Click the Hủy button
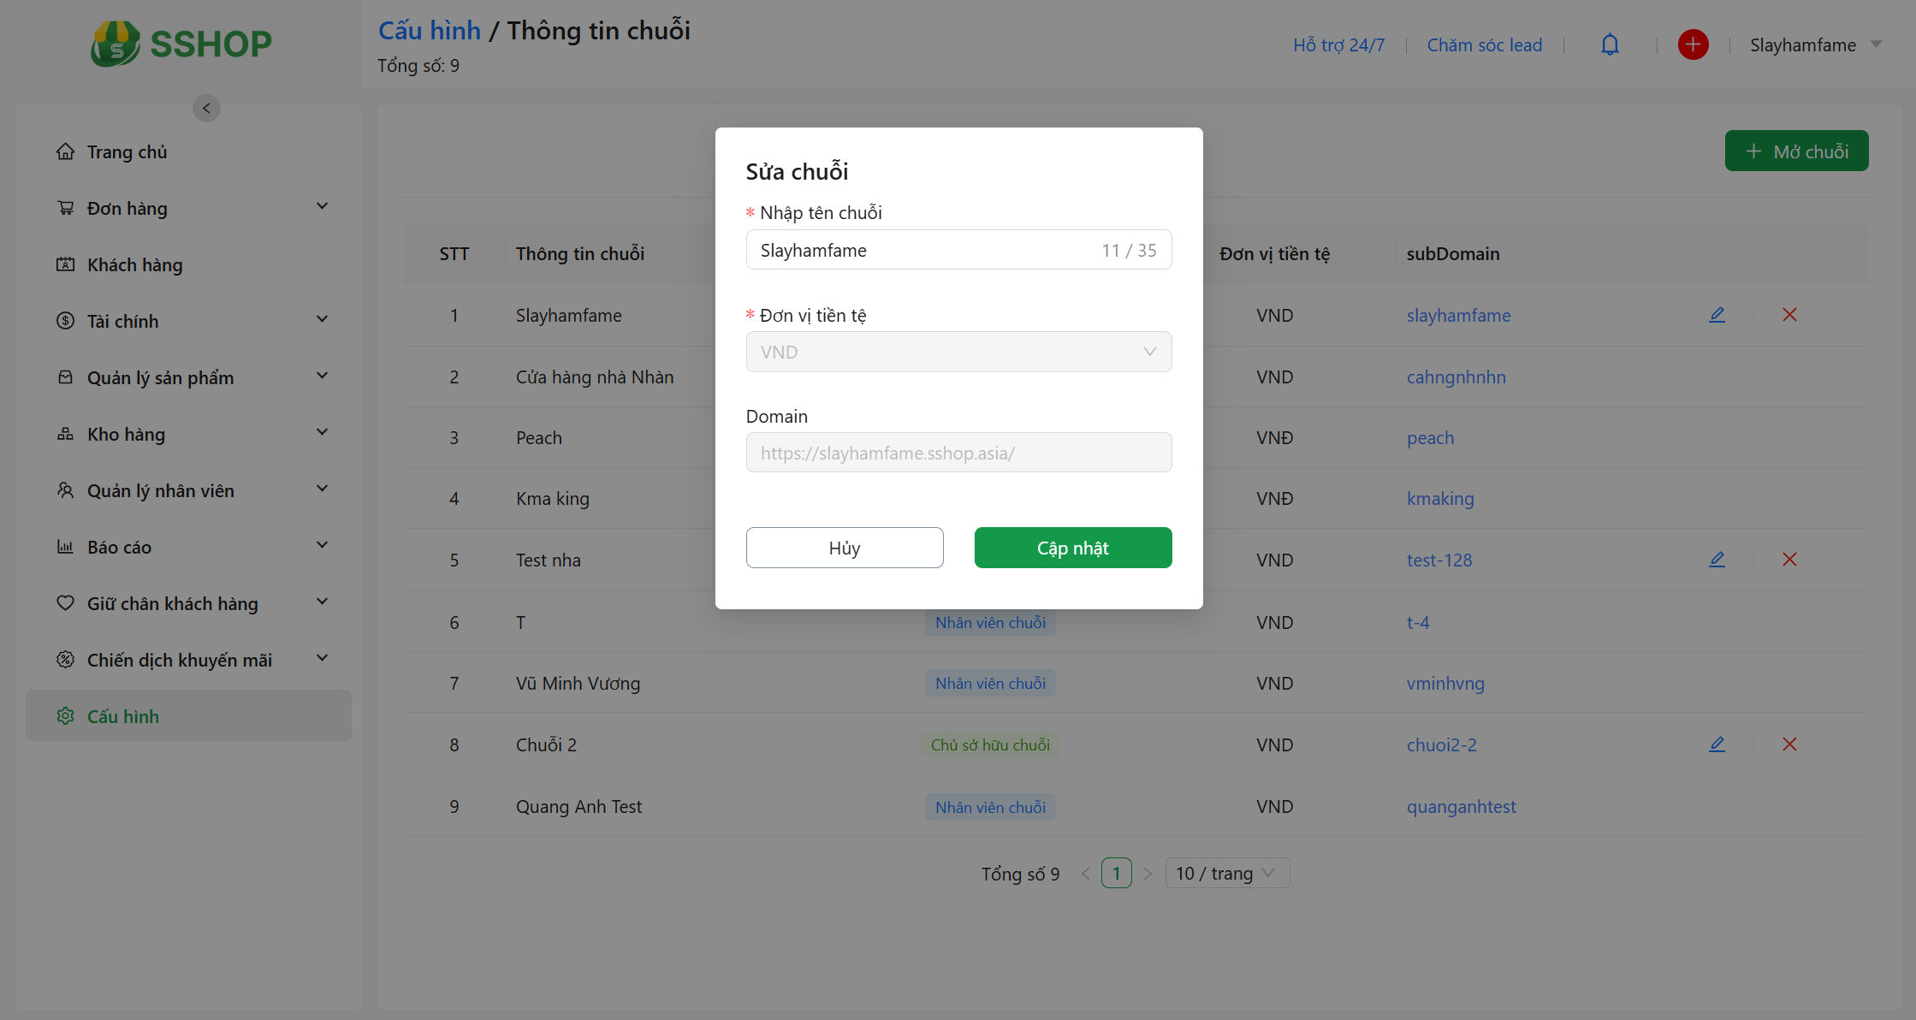The width and height of the screenshot is (1916, 1020). (x=845, y=548)
